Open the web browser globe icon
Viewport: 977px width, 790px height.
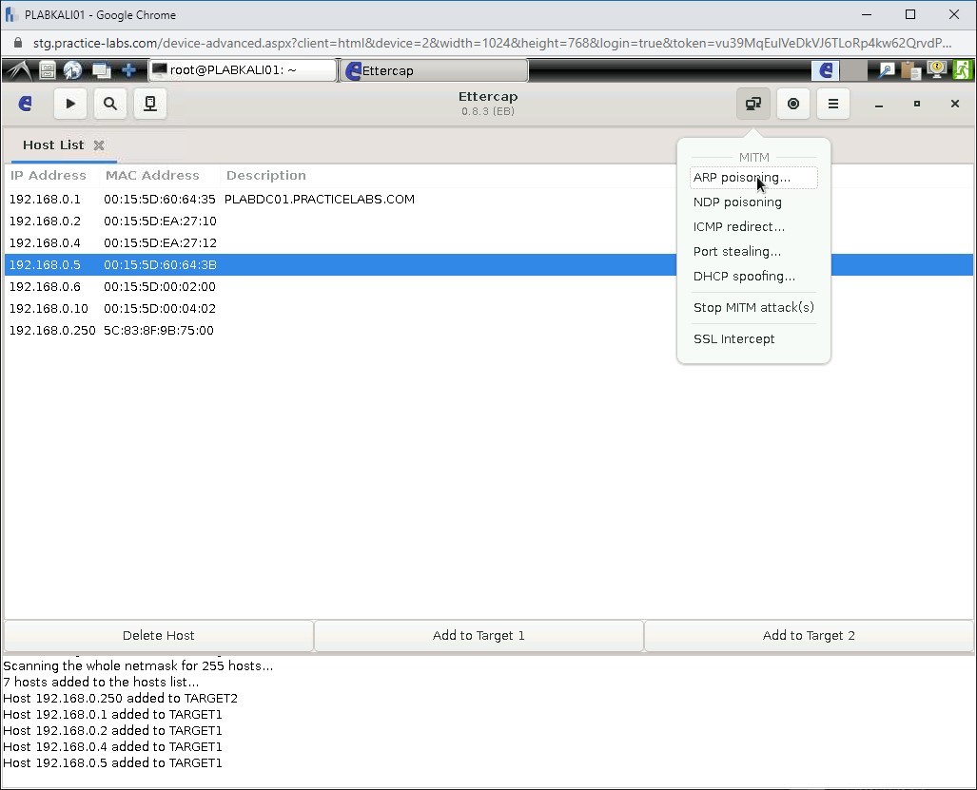pos(72,69)
